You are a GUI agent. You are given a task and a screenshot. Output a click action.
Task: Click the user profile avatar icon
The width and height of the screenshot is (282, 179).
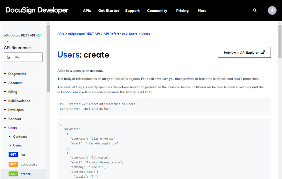[272, 10]
